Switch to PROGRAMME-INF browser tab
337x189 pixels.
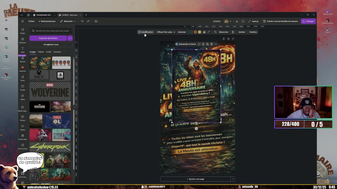pos(44,15)
